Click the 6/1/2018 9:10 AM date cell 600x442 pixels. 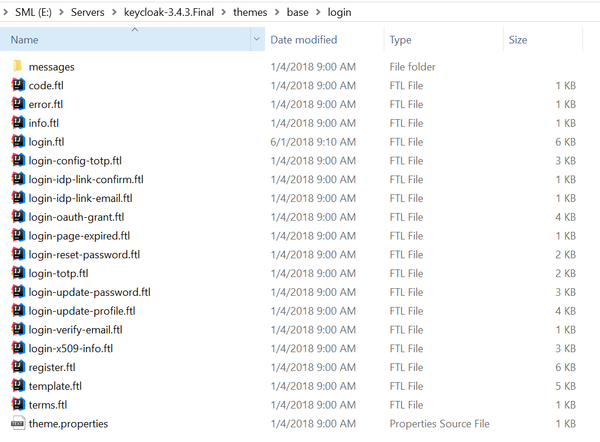313,142
